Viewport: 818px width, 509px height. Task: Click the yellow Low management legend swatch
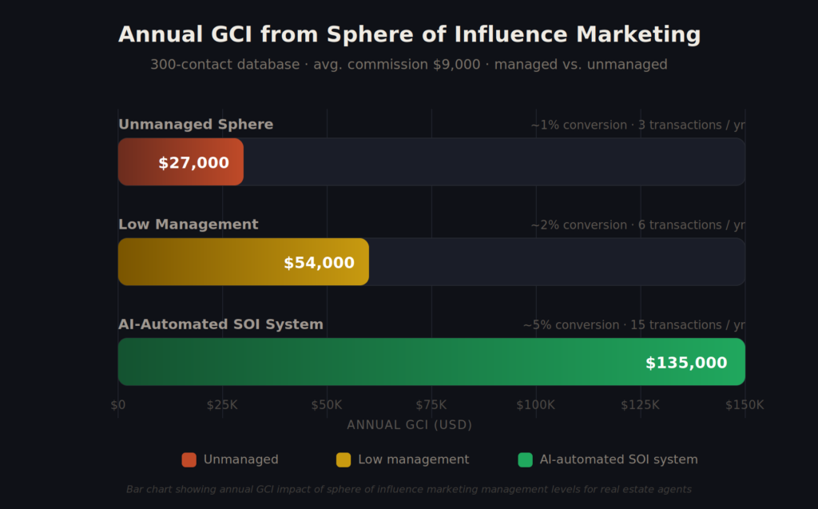343,460
